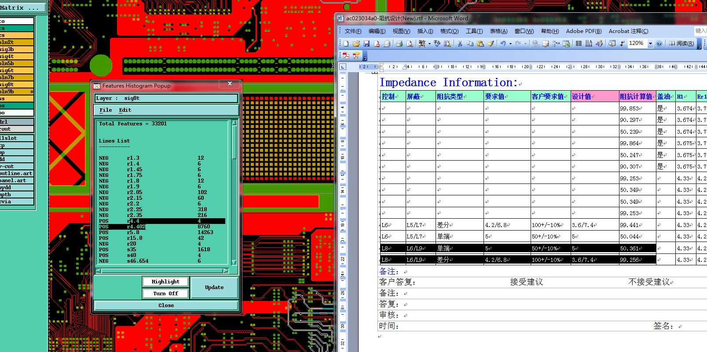Select the drl layer in layer list

point(17,122)
